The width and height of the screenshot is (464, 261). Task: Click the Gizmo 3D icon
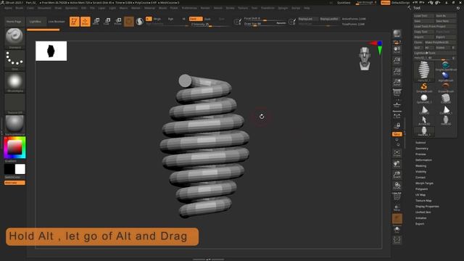[129, 21]
